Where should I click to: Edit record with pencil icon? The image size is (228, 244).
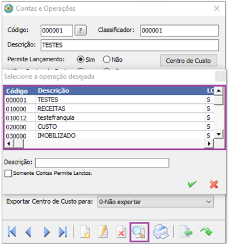[x=103, y=232]
